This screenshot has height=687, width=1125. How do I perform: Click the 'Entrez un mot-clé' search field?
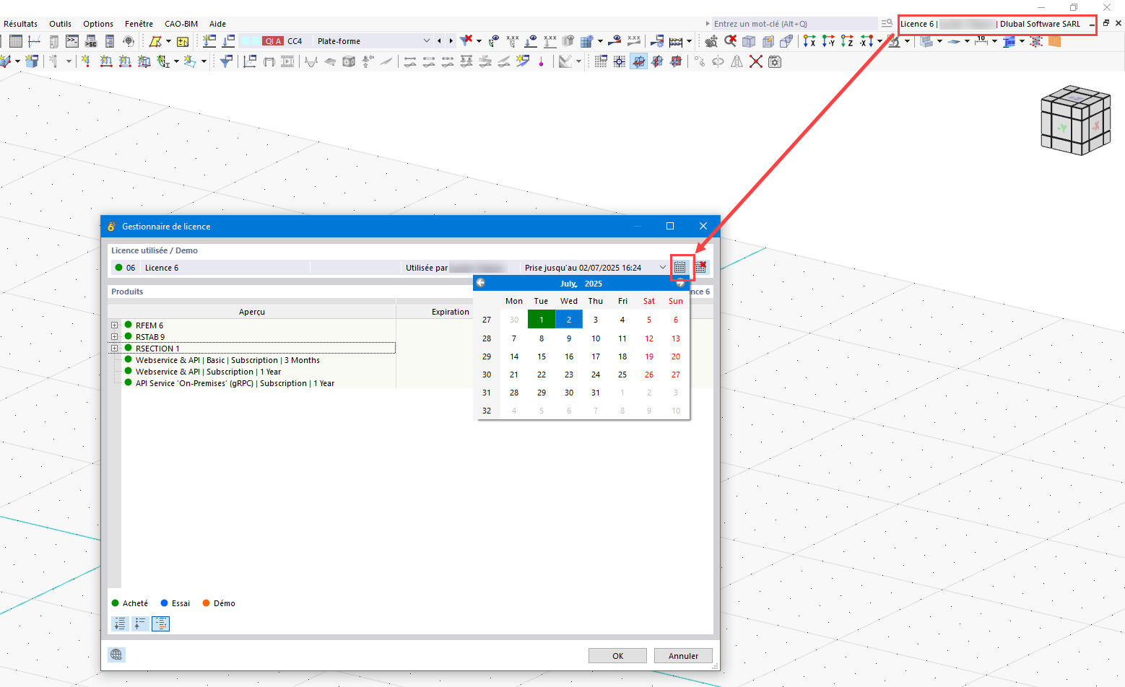(x=794, y=24)
